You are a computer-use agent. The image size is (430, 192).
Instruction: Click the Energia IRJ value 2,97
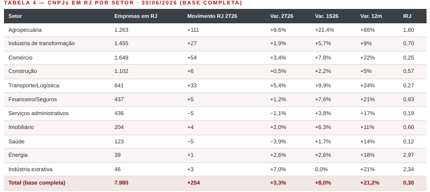point(408,155)
